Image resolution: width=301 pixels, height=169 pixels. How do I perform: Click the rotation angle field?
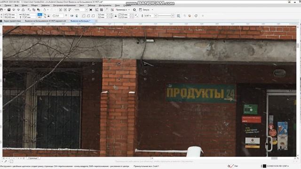tap(60, 15)
